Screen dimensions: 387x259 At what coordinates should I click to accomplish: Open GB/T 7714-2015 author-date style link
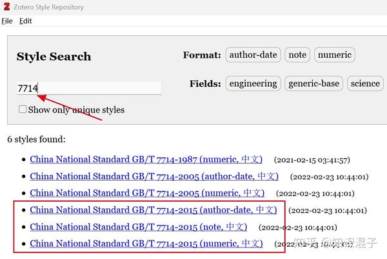click(x=154, y=210)
